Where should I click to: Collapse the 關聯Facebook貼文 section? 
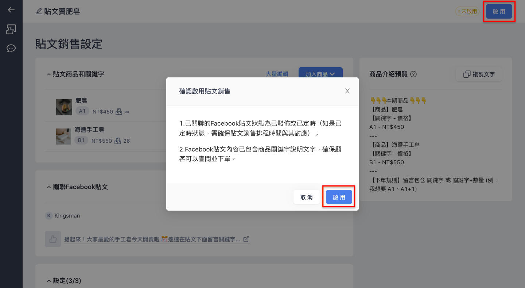click(49, 187)
